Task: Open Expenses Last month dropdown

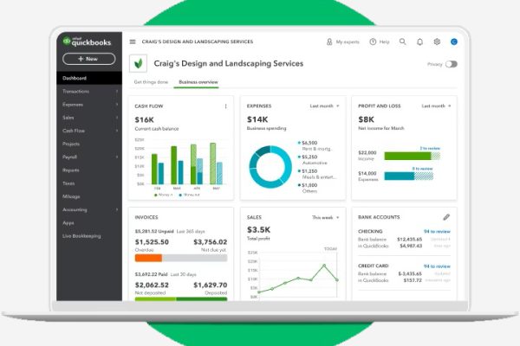Action: tap(326, 106)
